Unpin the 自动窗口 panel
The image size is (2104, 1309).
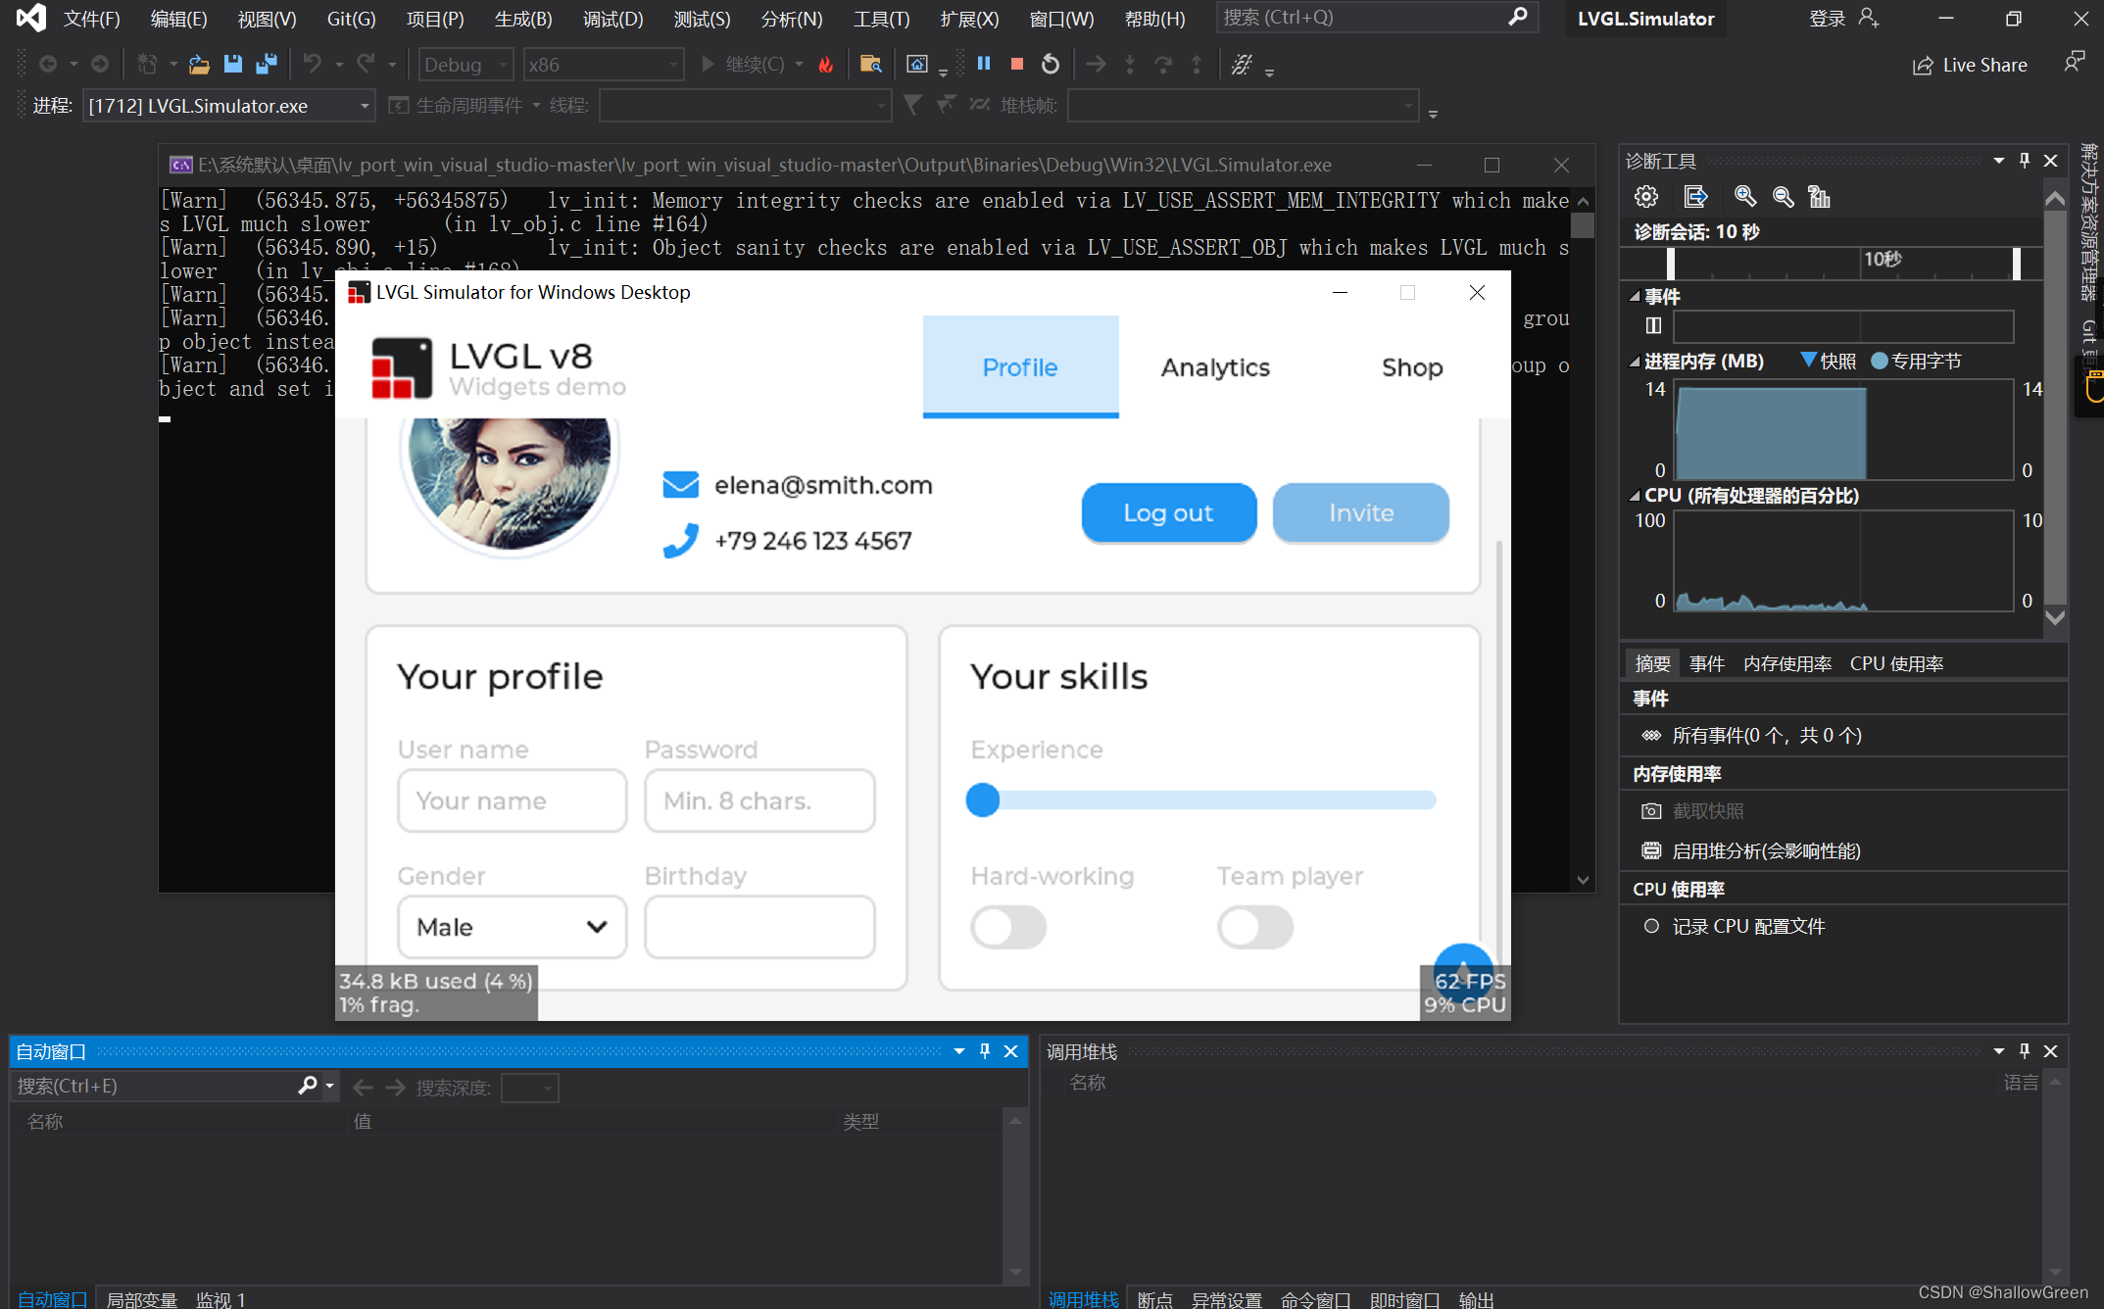pos(985,1050)
